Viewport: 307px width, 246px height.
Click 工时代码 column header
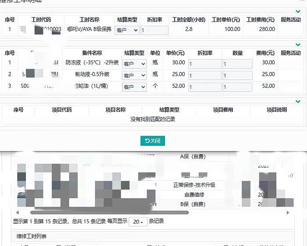41,20
